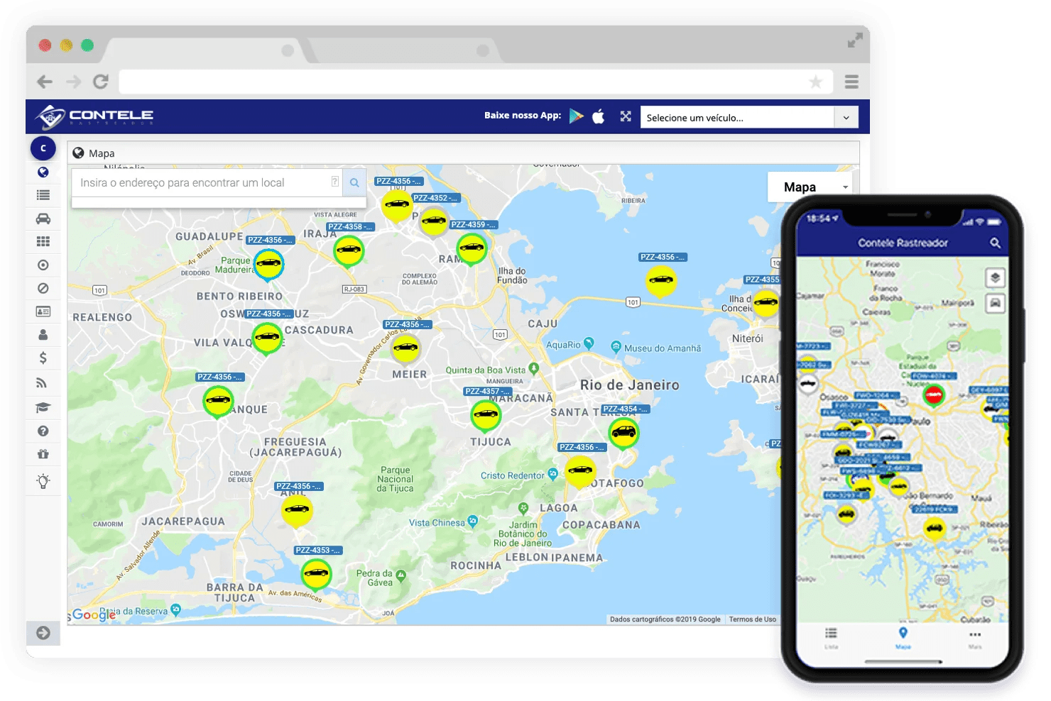Click the first browser tab

[206, 50]
